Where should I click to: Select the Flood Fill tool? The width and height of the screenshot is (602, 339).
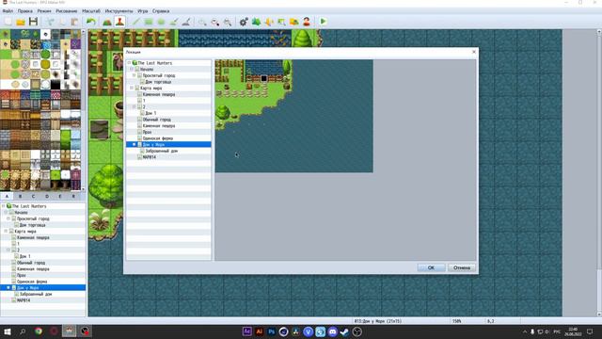pyautogui.click(x=173, y=22)
